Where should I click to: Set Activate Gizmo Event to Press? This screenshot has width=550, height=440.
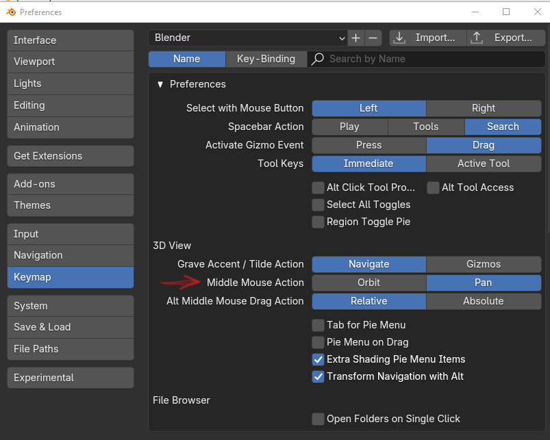coord(369,145)
